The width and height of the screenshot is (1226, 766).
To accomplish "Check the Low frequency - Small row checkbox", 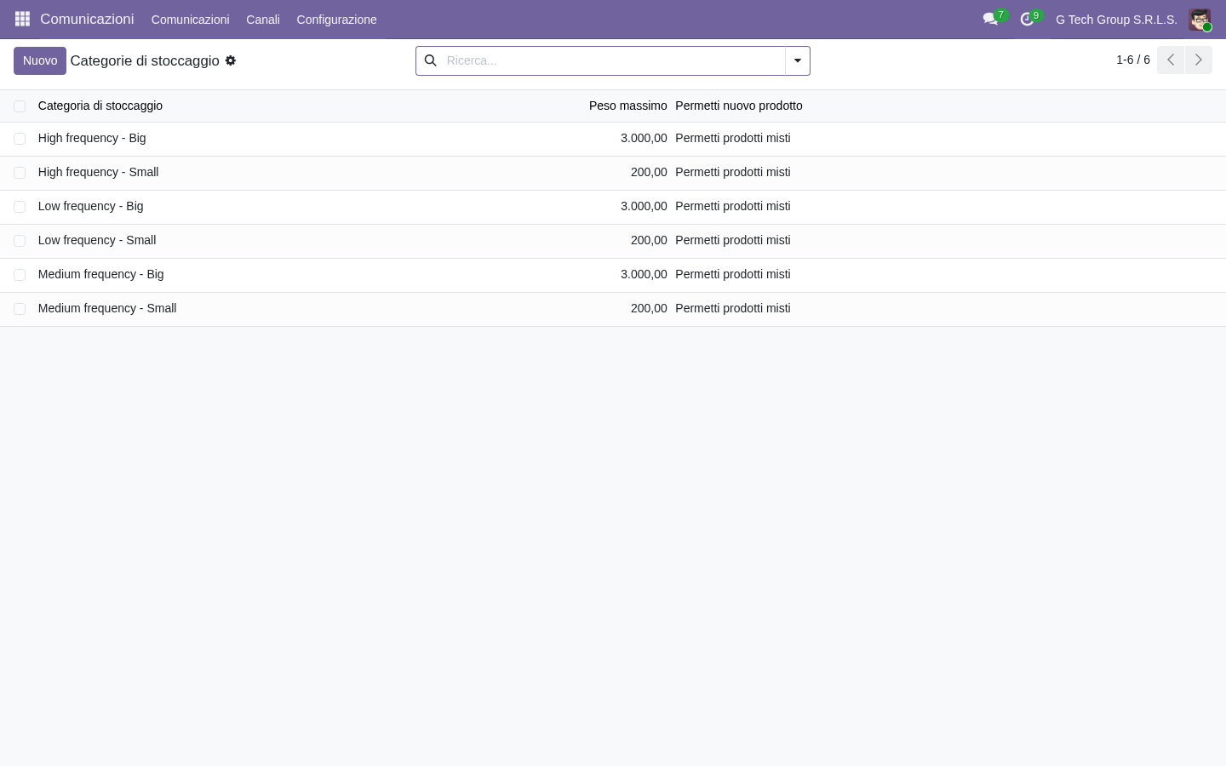I will click(x=20, y=241).
